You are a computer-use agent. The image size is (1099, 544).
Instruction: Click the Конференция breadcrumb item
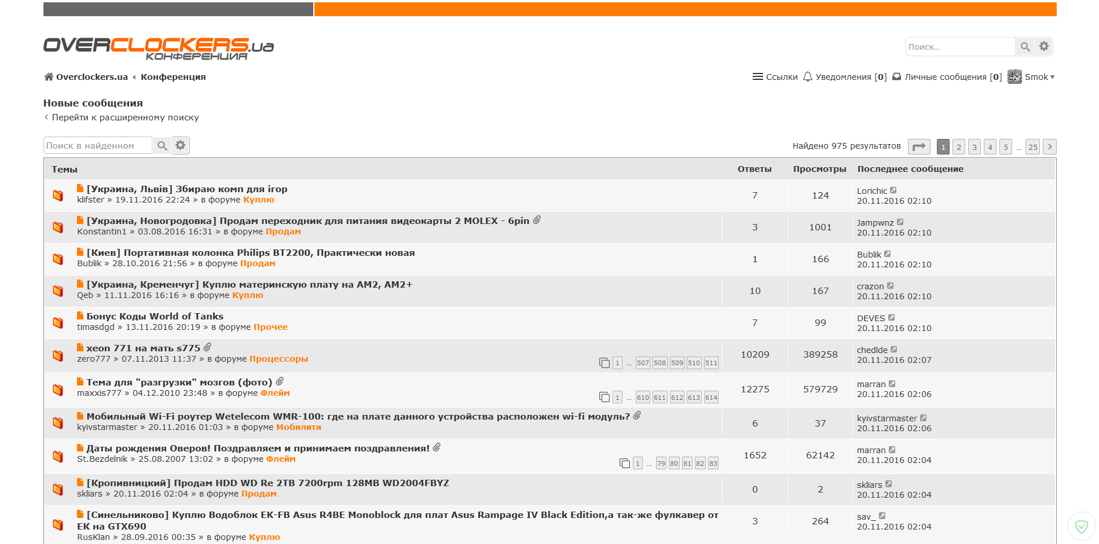point(173,76)
